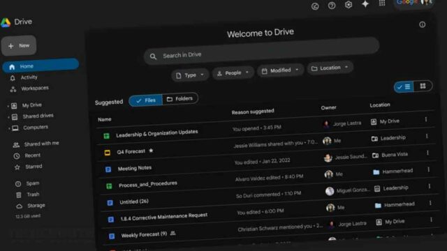Open 1.8.4 Corrective Maintenance Request file
Image resolution: width=447 pixels, height=251 pixels.
pos(164,217)
